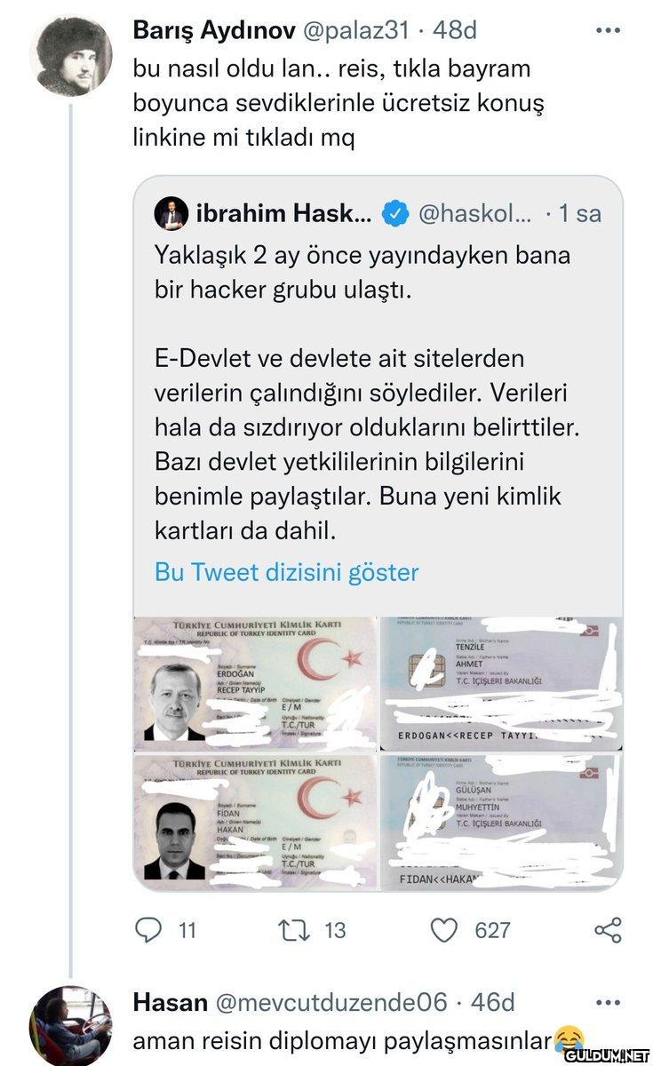View the ID card back with GÜLÜŞAN text
This screenshot has height=1066, width=653.
[x=501, y=820]
